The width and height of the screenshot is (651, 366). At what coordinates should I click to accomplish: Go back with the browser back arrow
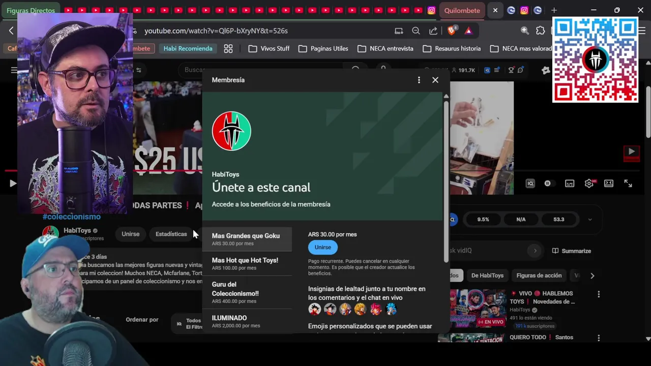coord(11,30)
